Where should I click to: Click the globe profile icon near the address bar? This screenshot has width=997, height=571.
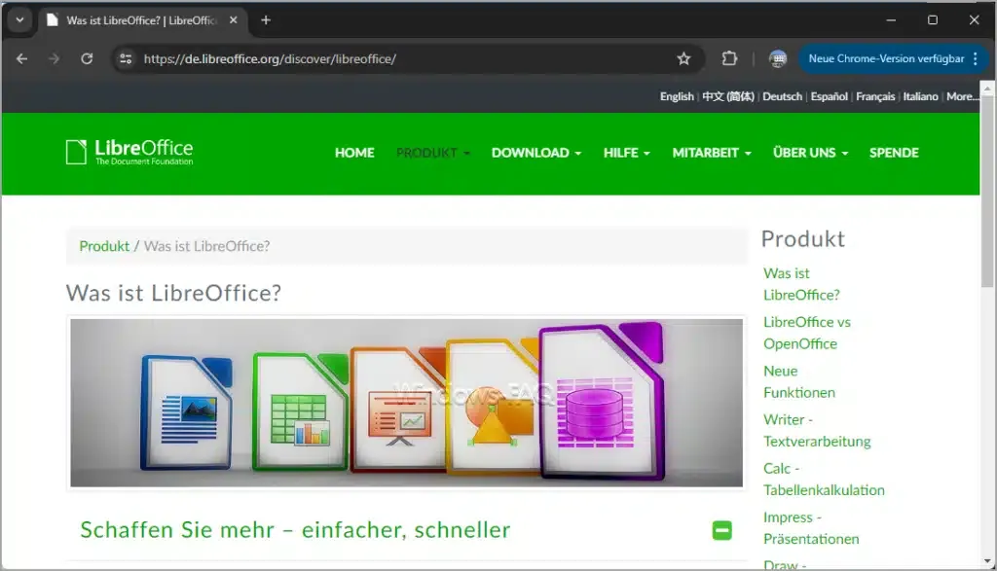(777, 59)
